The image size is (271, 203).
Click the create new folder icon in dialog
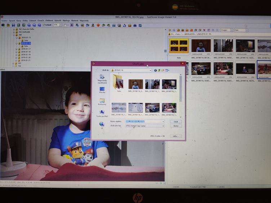(x=163, y=70)
